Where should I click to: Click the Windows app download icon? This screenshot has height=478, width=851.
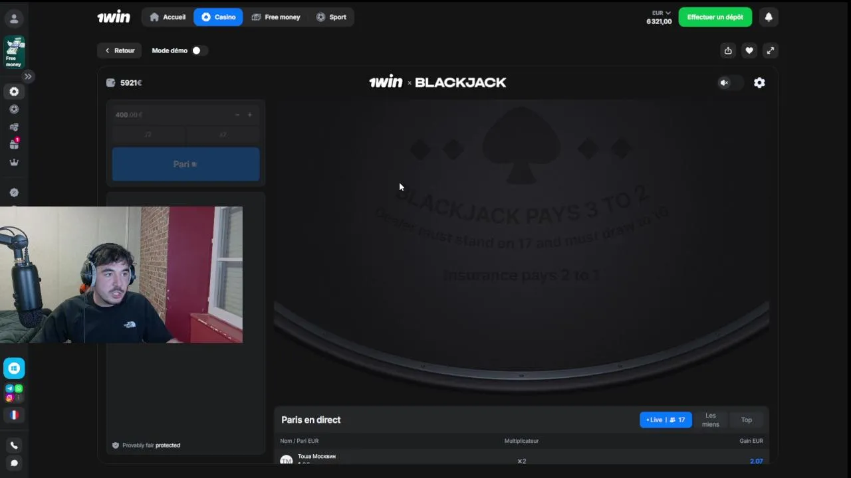click(x=14, y=368)
